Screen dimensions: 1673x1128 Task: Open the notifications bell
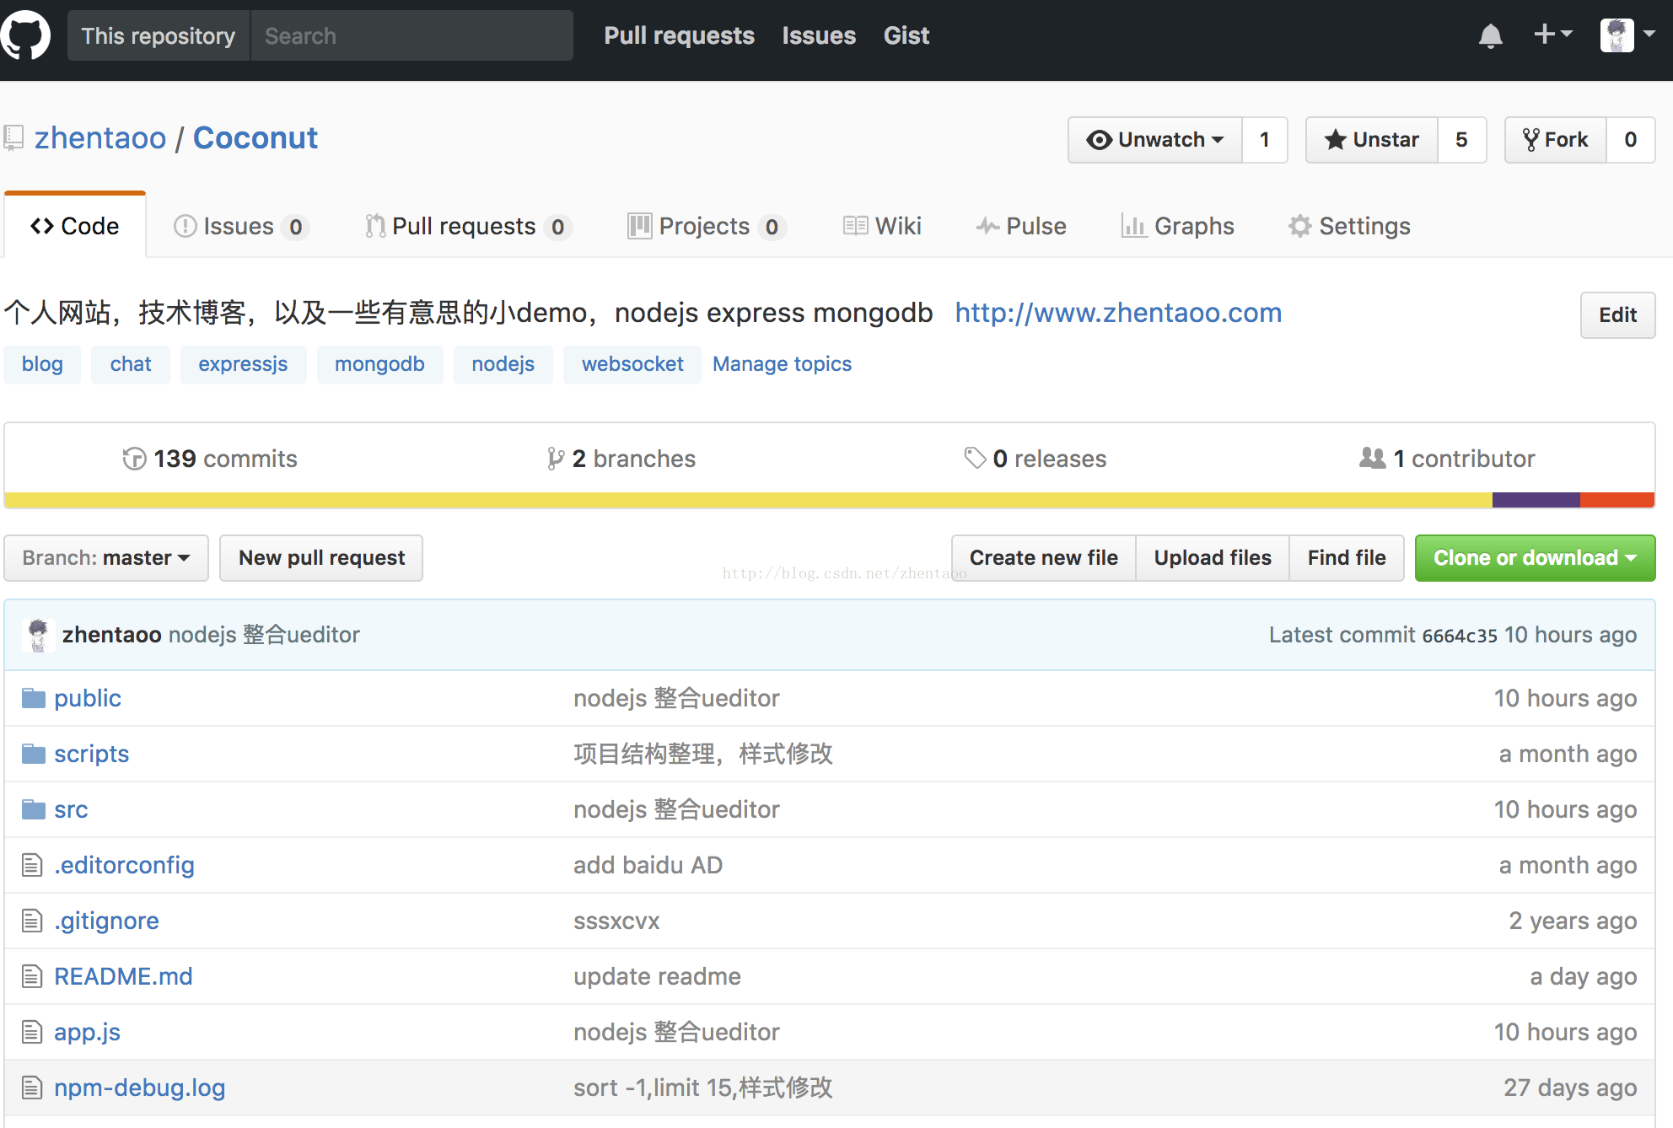click(x=1491, y=35)
